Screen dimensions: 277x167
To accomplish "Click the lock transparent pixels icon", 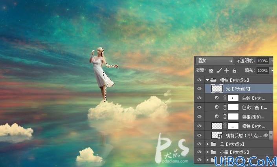I will (211, 71).
